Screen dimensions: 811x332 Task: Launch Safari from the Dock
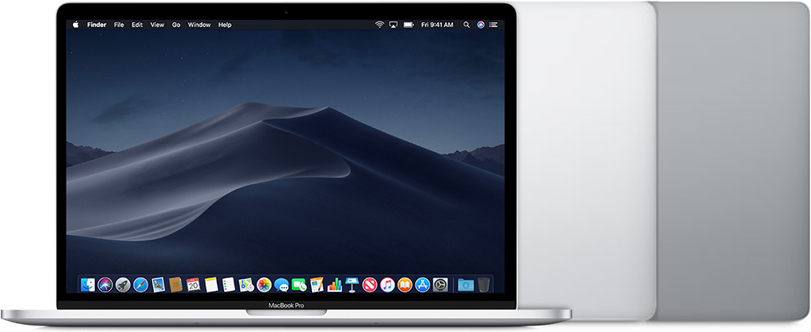[141, 285]
